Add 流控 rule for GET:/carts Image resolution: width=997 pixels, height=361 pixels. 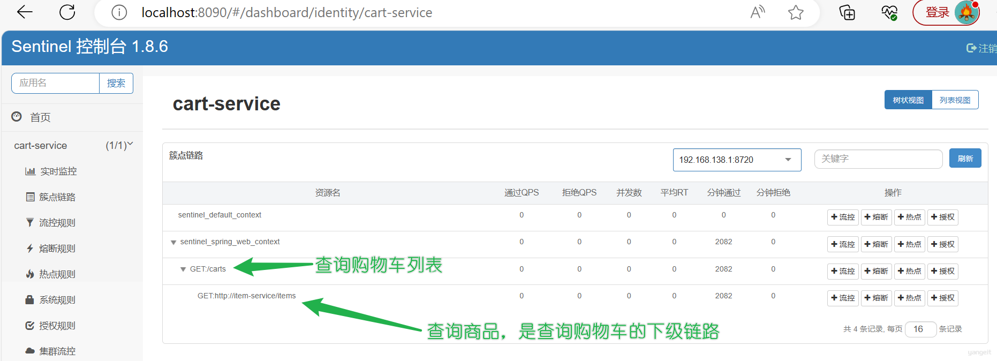pos(843,272)
